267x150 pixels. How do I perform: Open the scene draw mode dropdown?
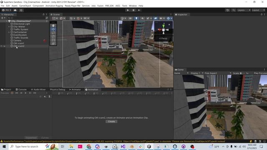(x=123, y=18)
